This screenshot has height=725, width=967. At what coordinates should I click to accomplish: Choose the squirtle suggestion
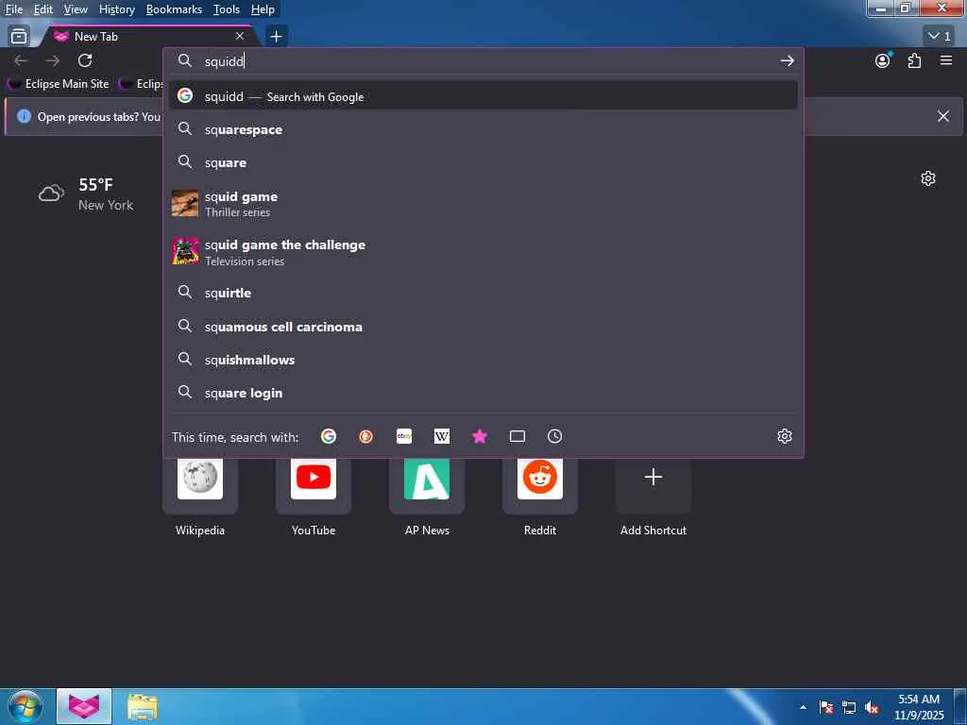tap(483, 293)
